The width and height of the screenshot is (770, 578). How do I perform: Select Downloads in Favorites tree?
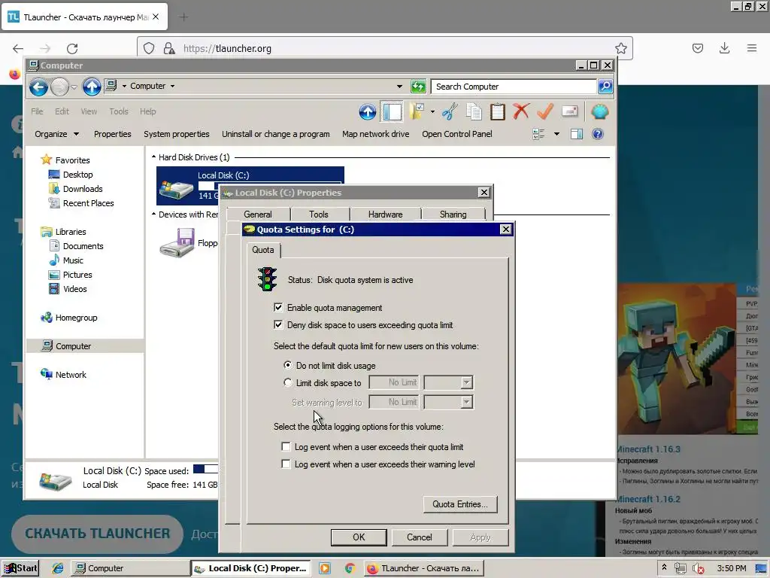click(83, 189)
